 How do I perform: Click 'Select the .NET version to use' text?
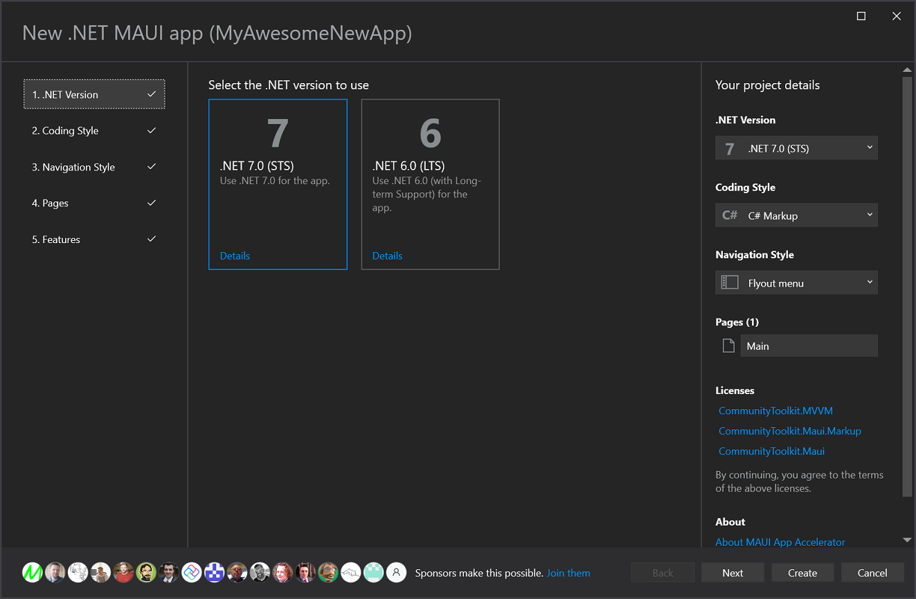[x=289, y=85]
